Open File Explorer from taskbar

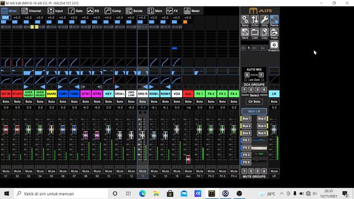pos(156,193)
